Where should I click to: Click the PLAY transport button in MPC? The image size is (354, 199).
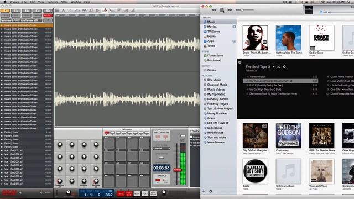pos(145,193)
